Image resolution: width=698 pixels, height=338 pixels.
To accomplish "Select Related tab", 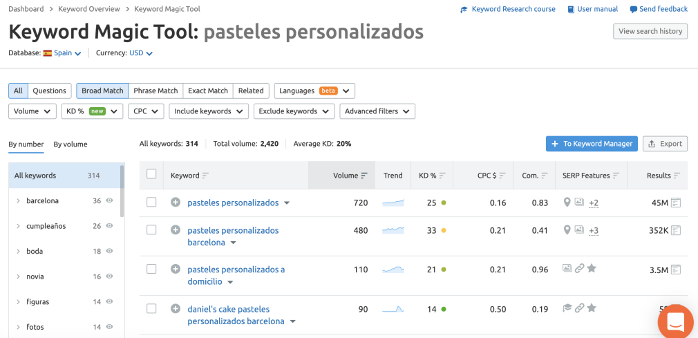I will [x=251, y=91].
